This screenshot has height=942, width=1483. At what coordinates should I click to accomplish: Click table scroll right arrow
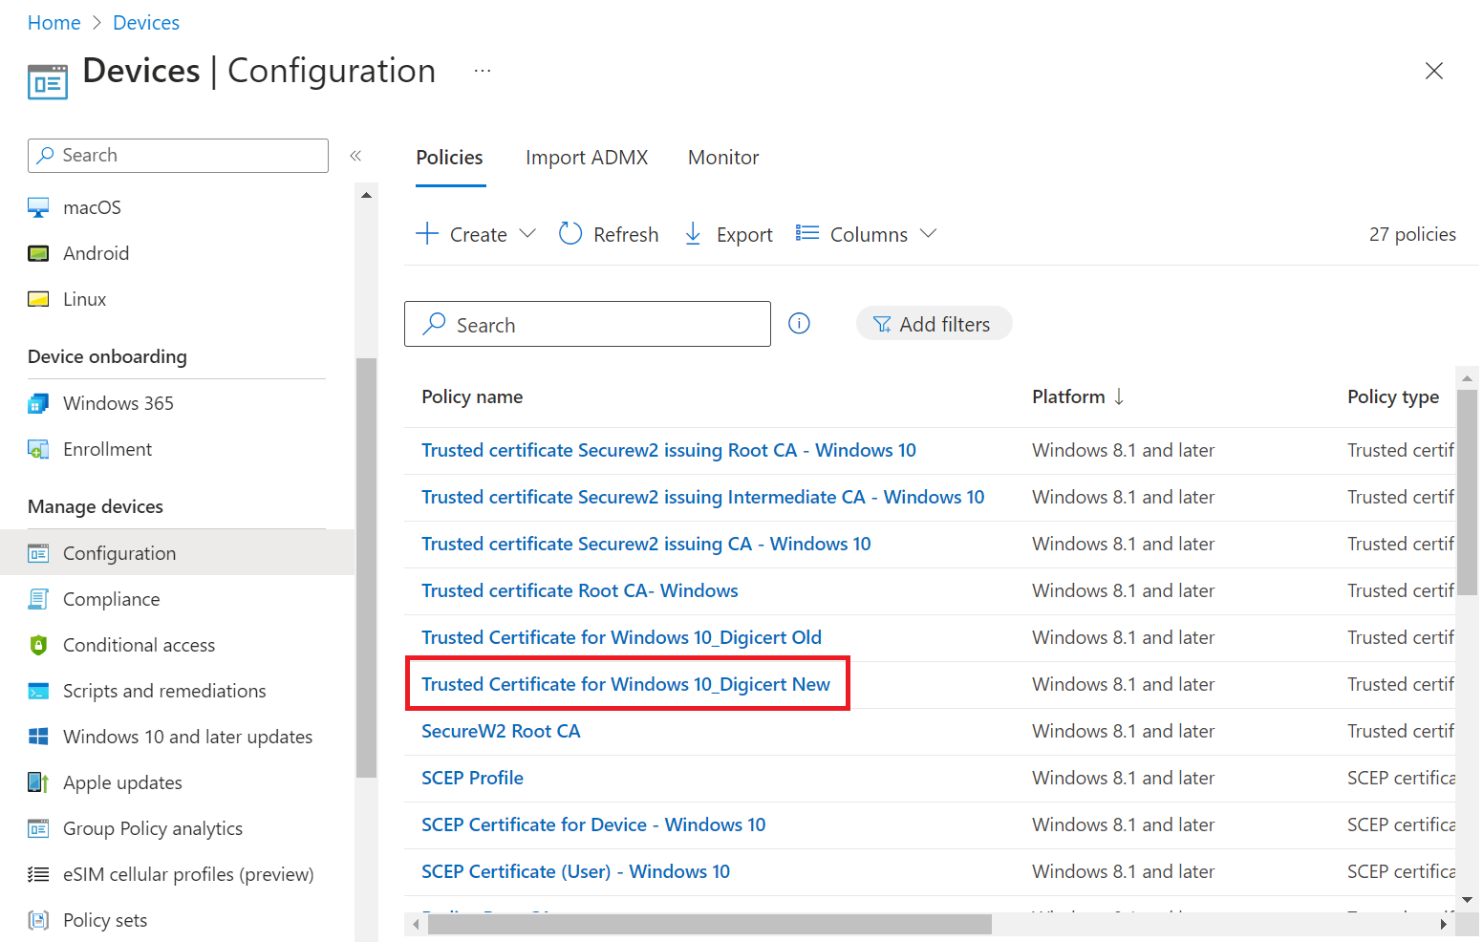pyautogui.click(x=1443, y=924)
